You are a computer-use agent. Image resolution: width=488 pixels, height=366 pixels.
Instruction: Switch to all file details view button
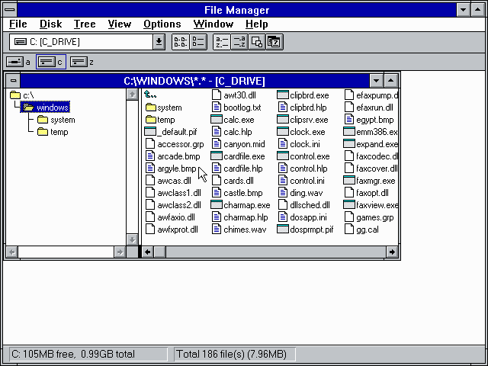point(198,42)
